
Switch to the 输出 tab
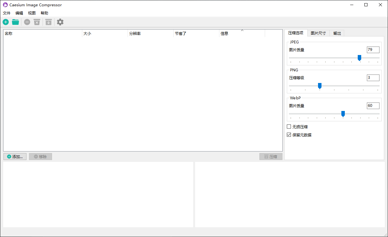pyautogui.click(x=337, y=33)
